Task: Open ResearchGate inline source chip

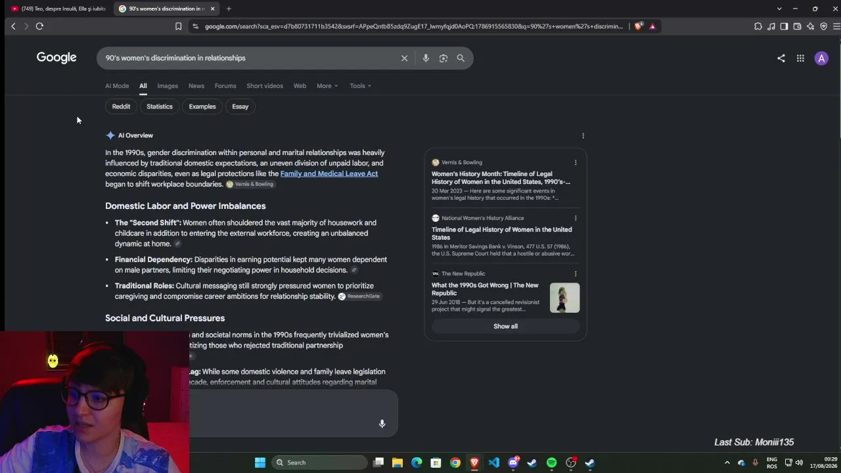Action: click(359, 297)
